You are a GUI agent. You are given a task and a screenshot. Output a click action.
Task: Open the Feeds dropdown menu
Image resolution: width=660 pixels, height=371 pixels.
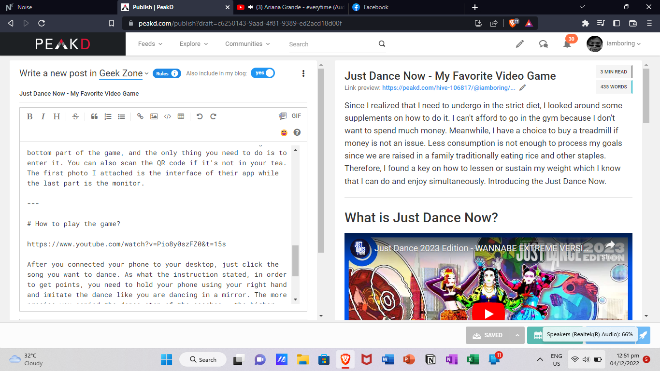coord(150,43)
